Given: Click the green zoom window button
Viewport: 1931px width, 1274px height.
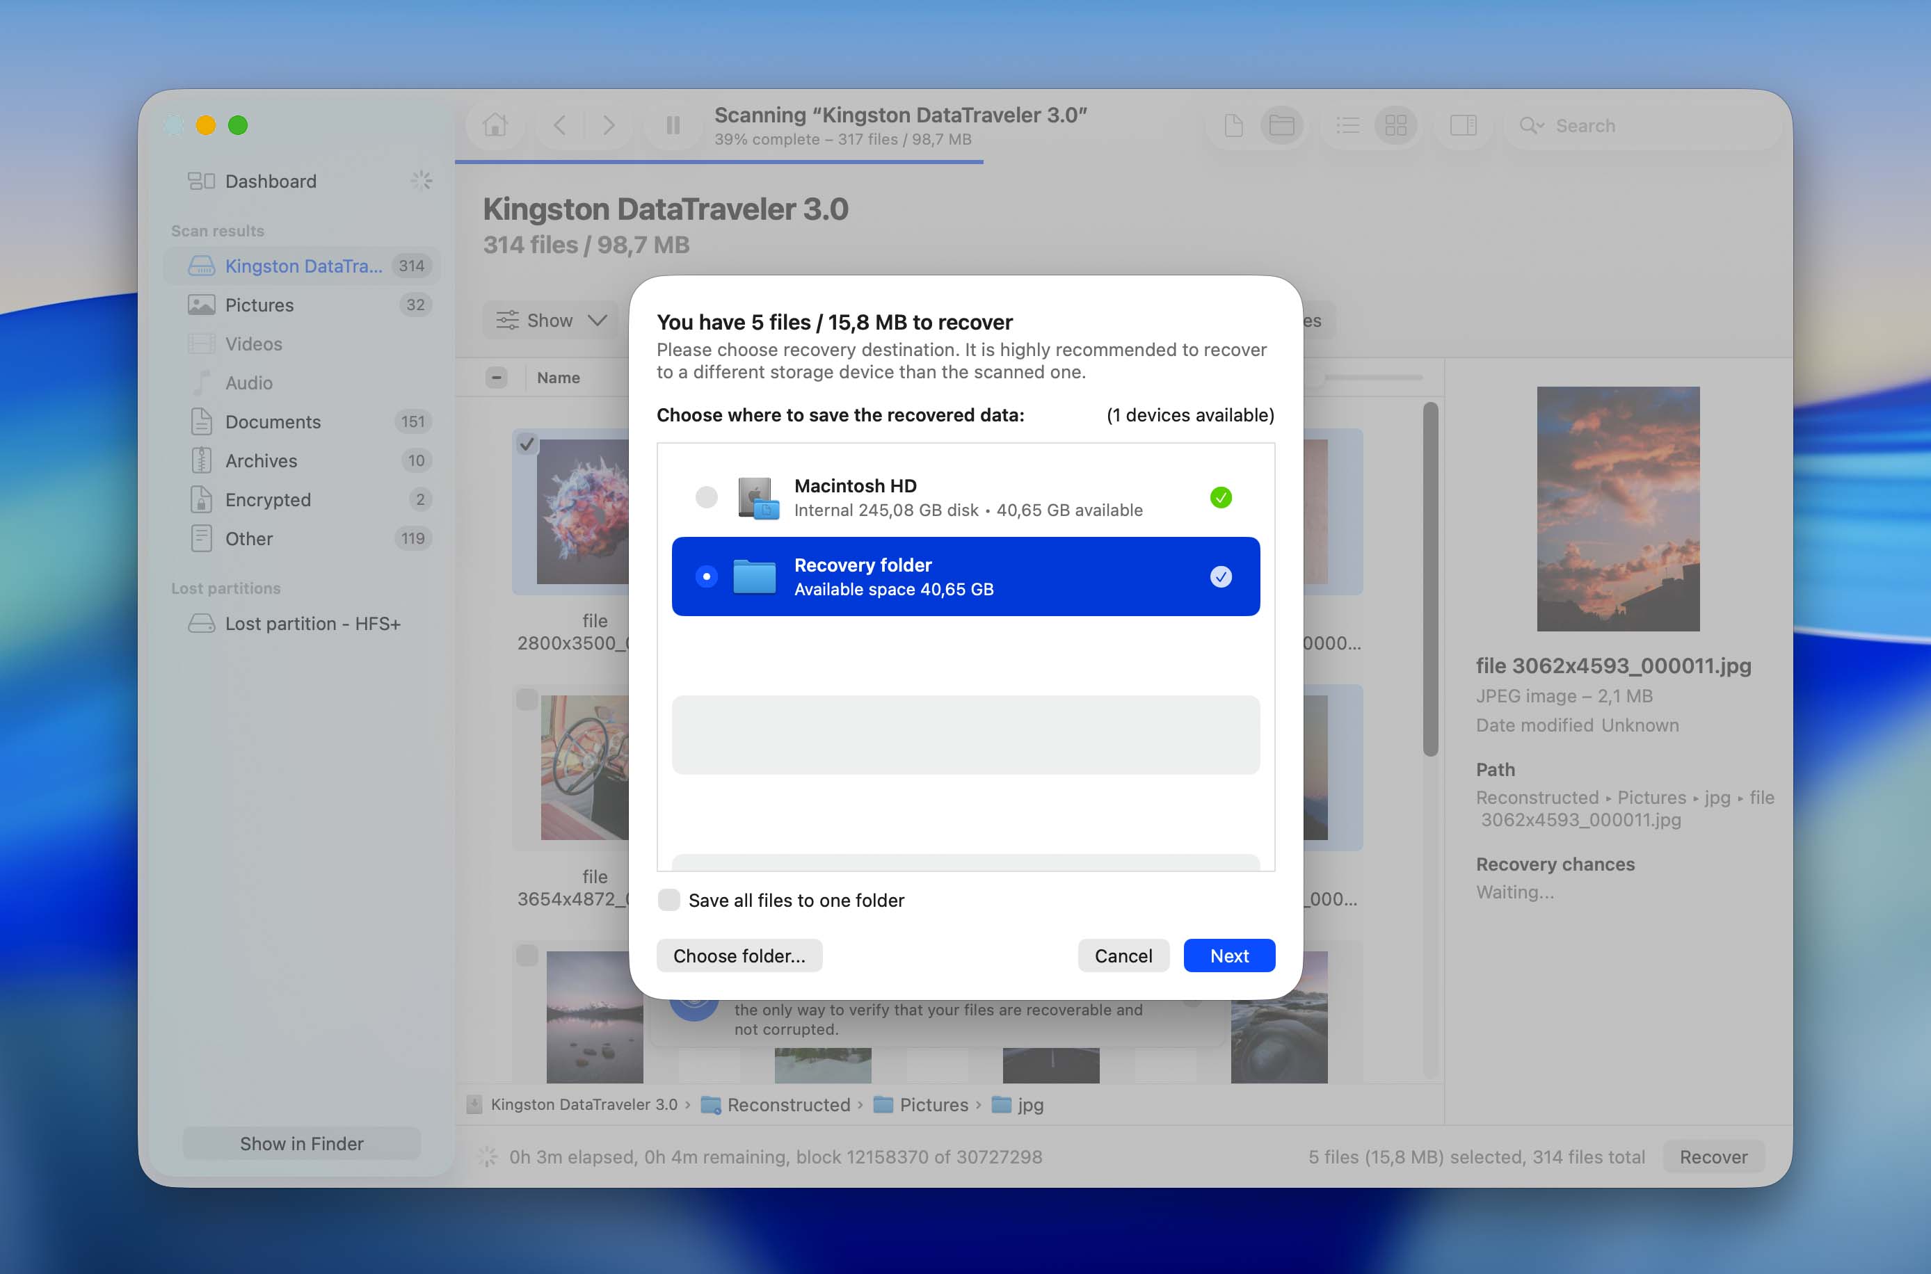Looking at the screenshot, I should click(x=237, y=125).
